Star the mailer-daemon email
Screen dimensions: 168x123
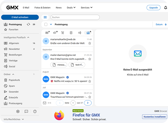coord(90,59)
